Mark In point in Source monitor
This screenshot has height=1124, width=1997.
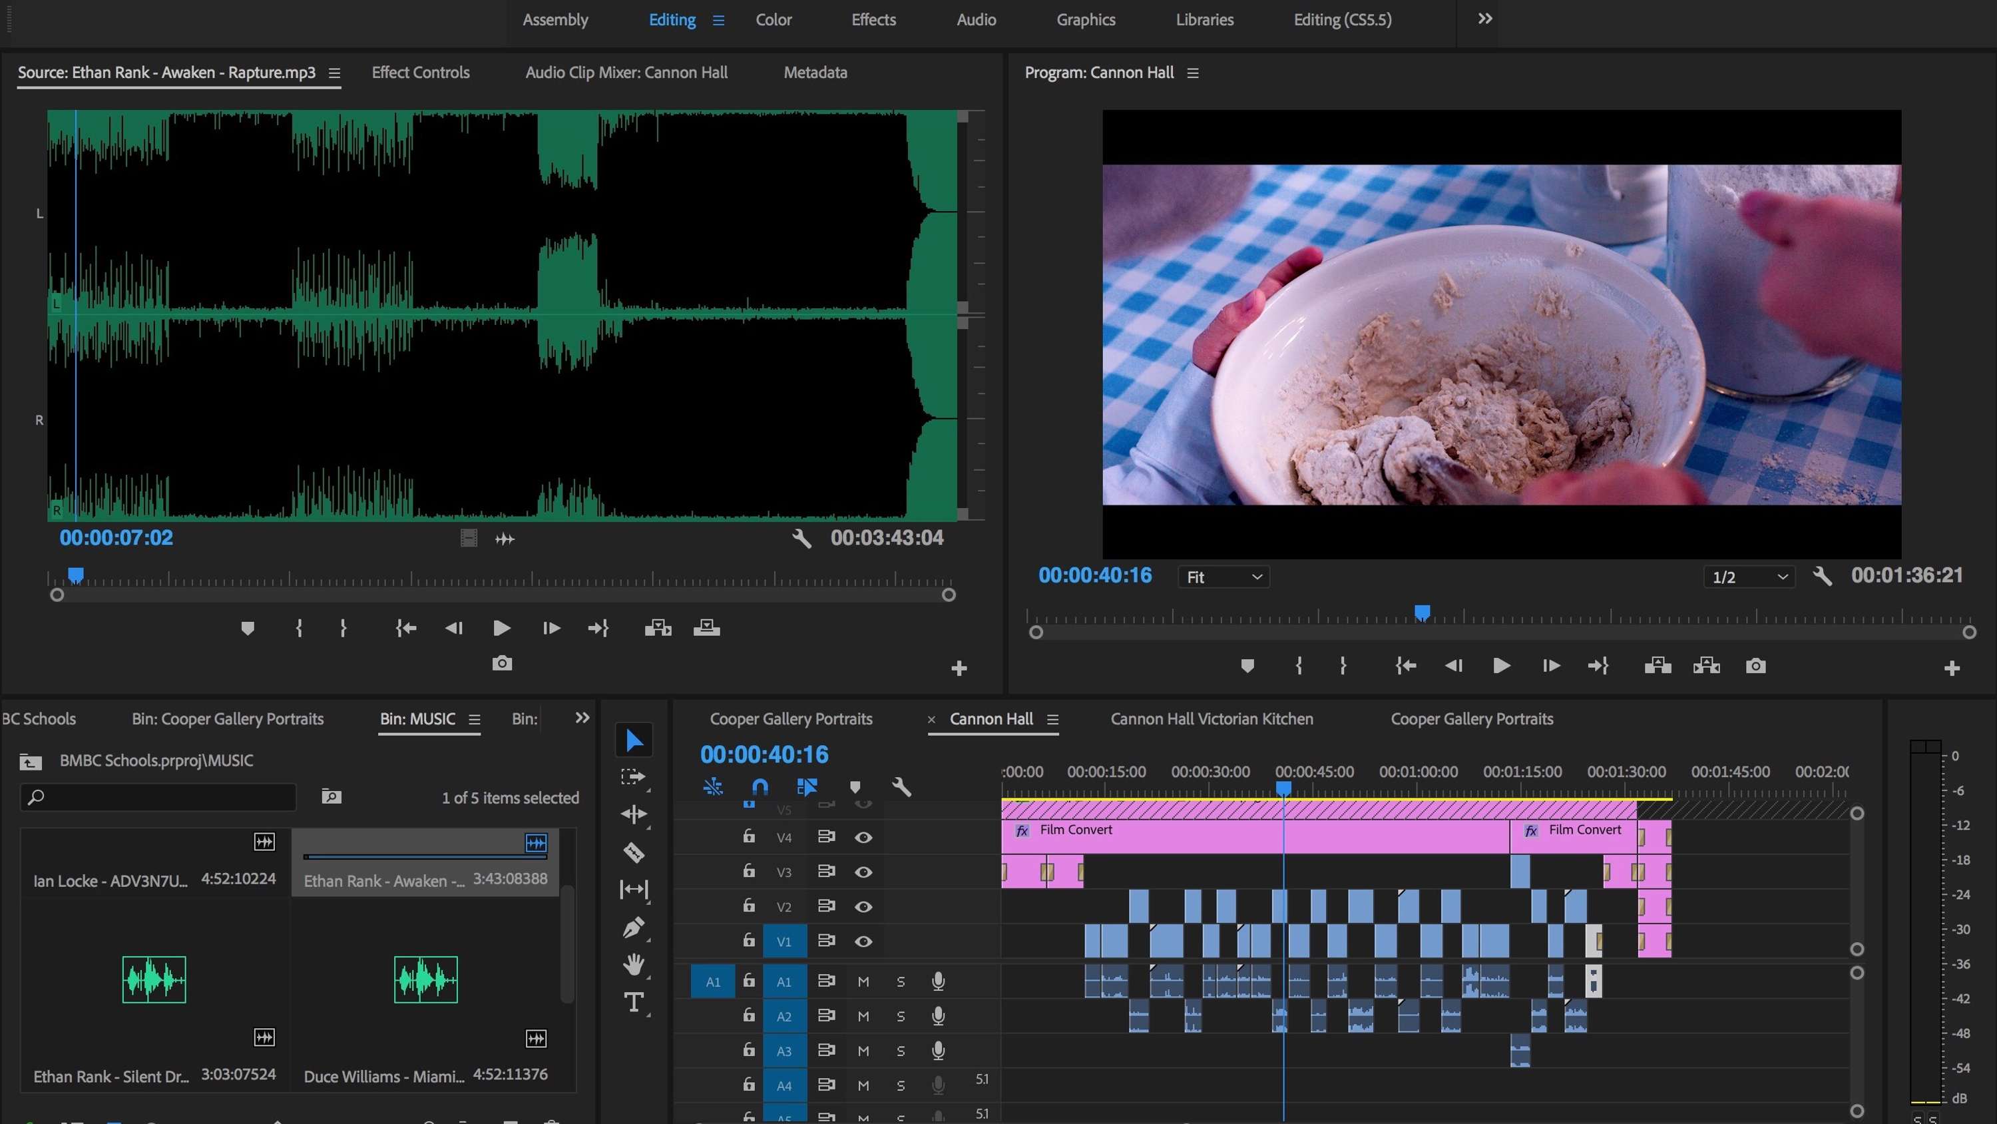click(300, 629)
